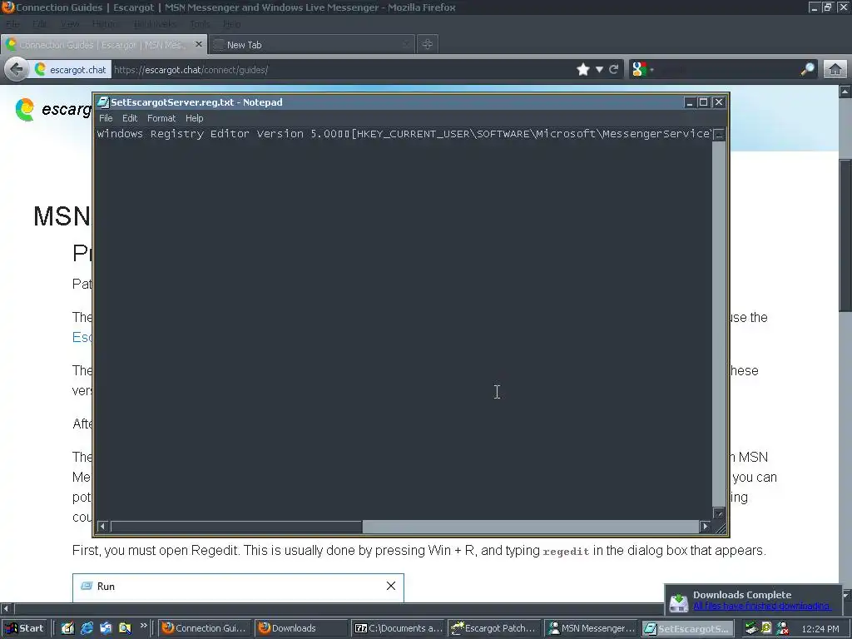Image resolution: width=852 pixels, height=639 pixels.
Task: Switch to 7-Zip C:\Documents taskbar button
Action: pos(399,628)
